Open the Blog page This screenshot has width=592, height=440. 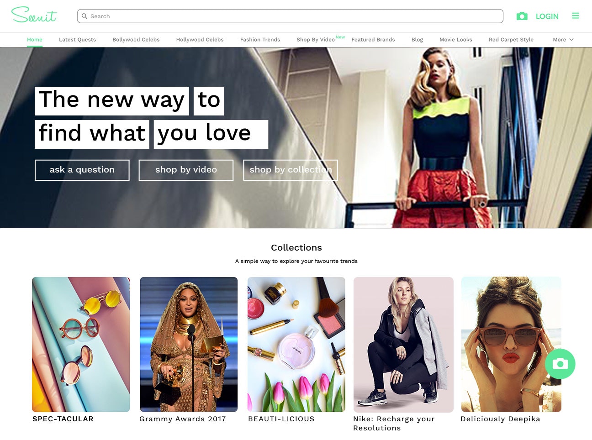418,40
